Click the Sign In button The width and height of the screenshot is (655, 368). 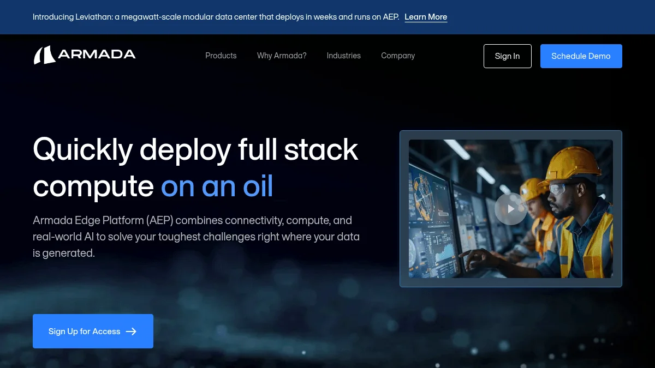[507, 56]
